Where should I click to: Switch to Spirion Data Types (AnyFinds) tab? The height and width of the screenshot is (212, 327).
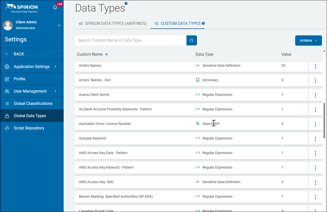click(113, 24)
